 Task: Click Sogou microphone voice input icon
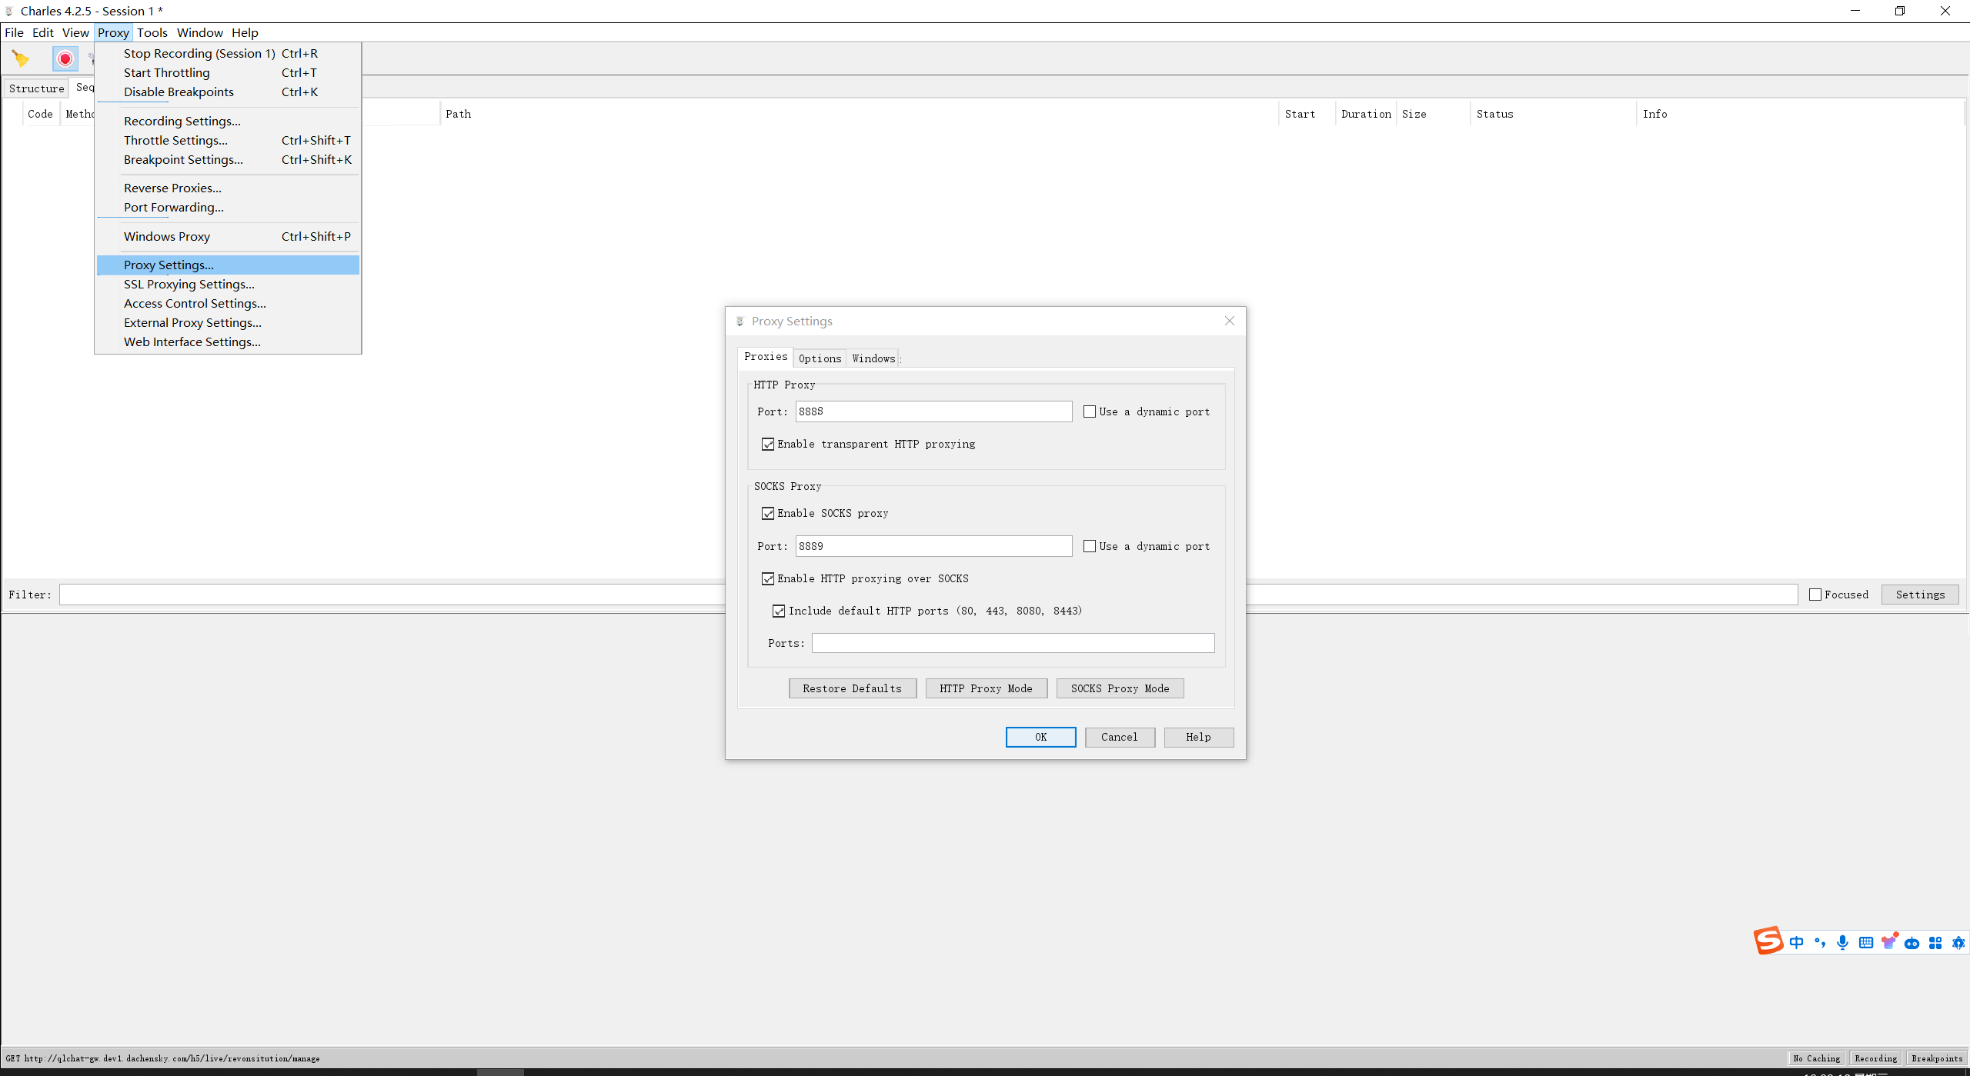click(1842, 942)
